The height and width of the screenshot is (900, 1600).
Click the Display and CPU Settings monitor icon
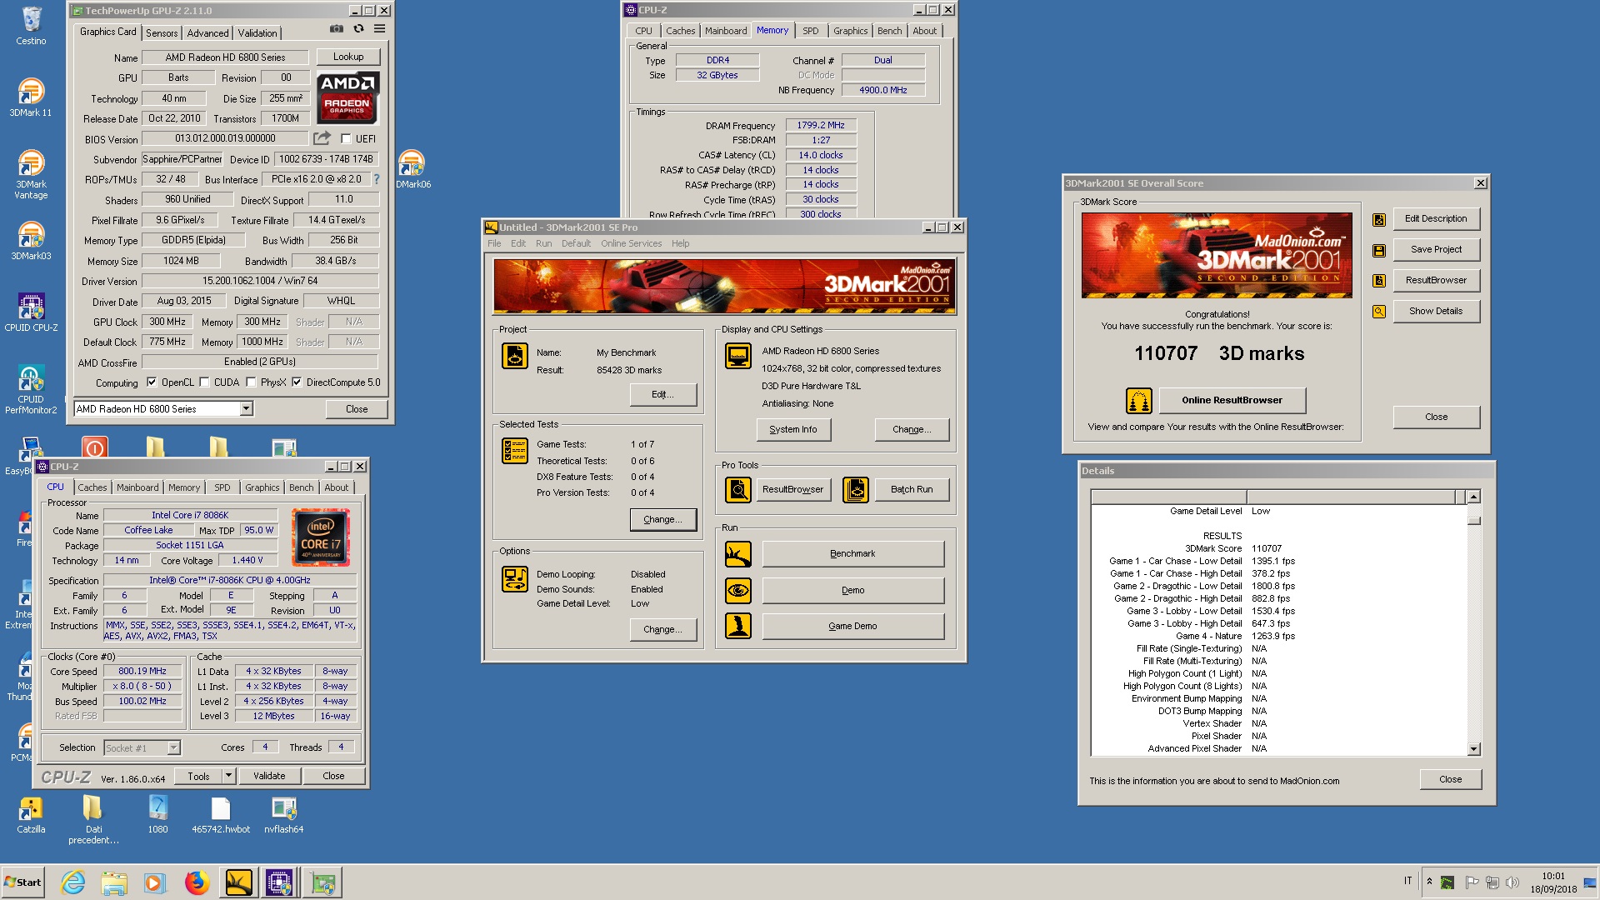pos(738,356)
